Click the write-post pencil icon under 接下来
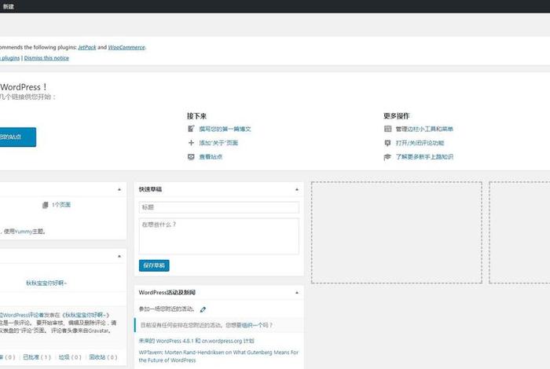The height and width of the screenshot is (369, 550). click(191, 129)
